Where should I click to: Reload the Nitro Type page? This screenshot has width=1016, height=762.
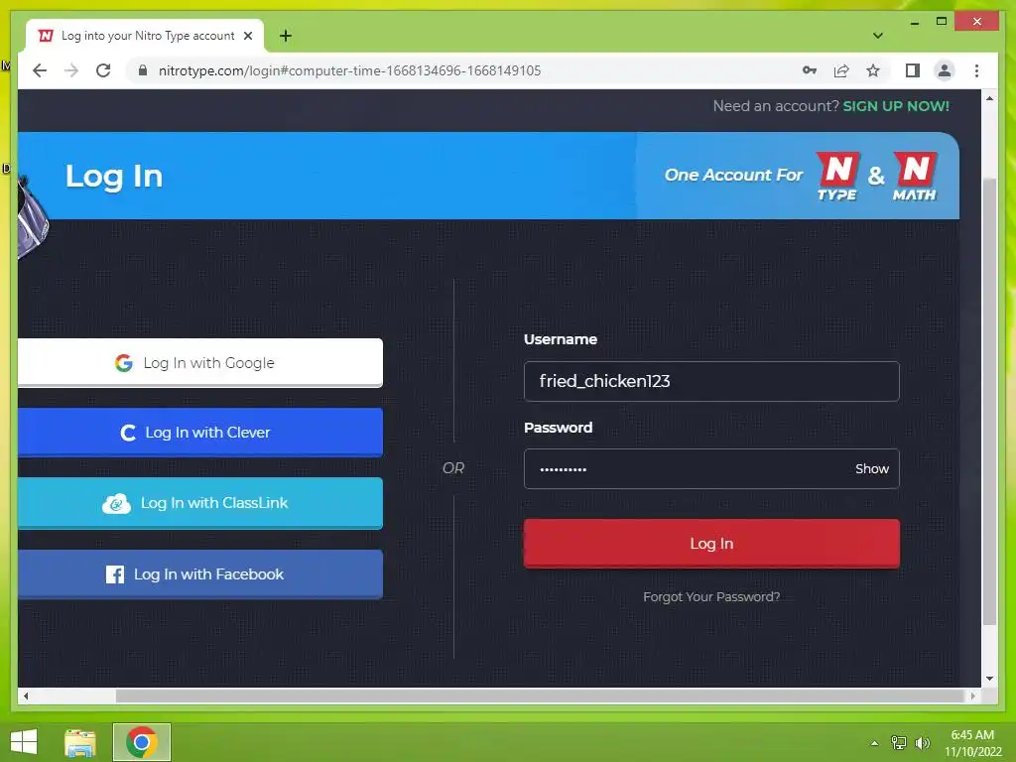[x=103, y=70]
